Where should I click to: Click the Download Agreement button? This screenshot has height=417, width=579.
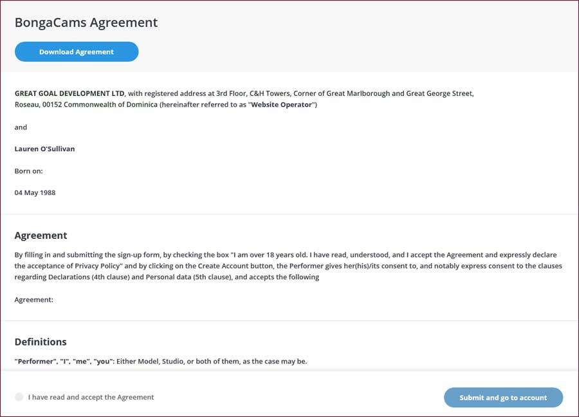pos(76,51)
